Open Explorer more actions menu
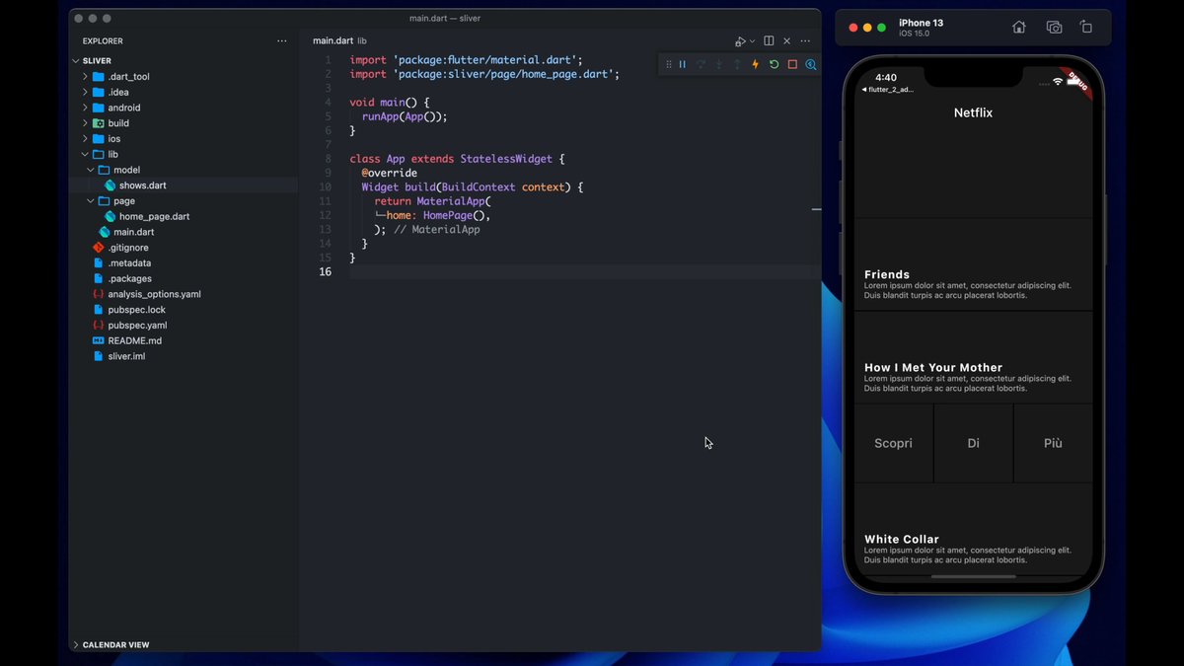This screenshot has width=1184, height=666. click(x=282, y=41)
